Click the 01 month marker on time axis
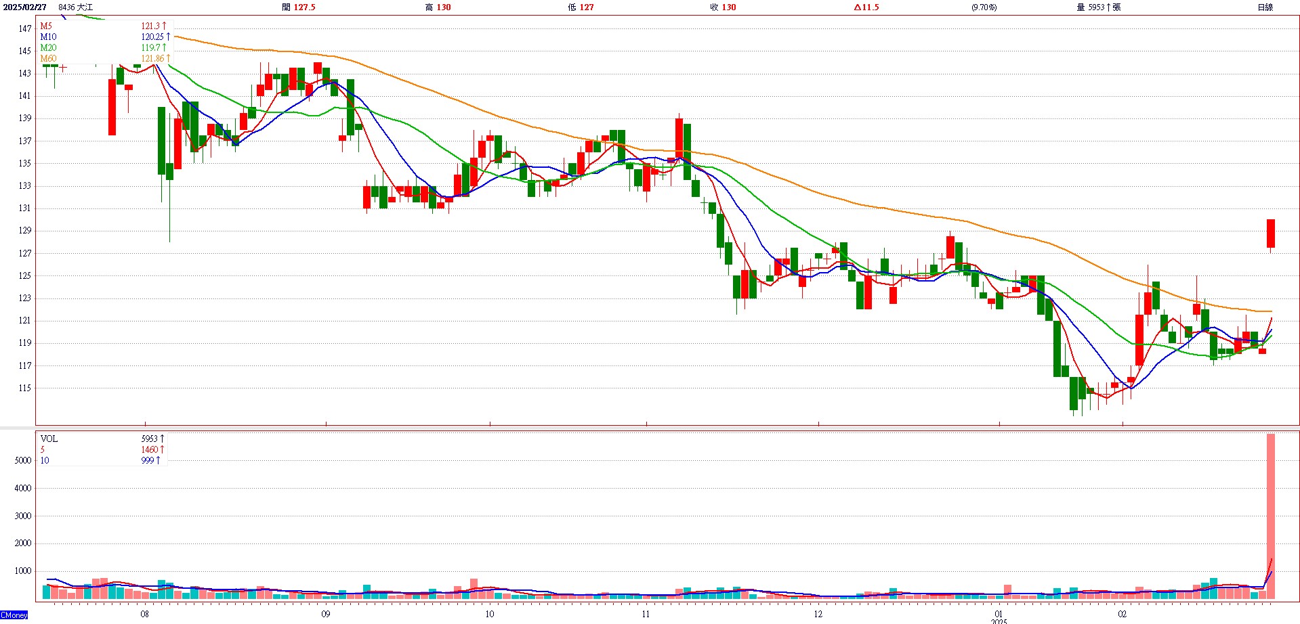The height and width of the screenshot is (624, 1300). 999,614
